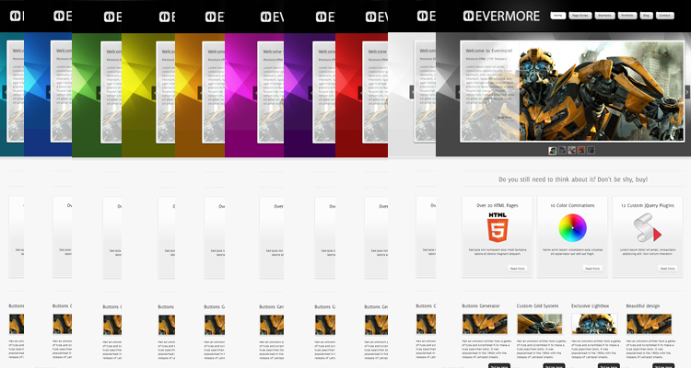Click the 'Do you still need to think' tagline
The image size is (691, 368).
tap(573, 179)
